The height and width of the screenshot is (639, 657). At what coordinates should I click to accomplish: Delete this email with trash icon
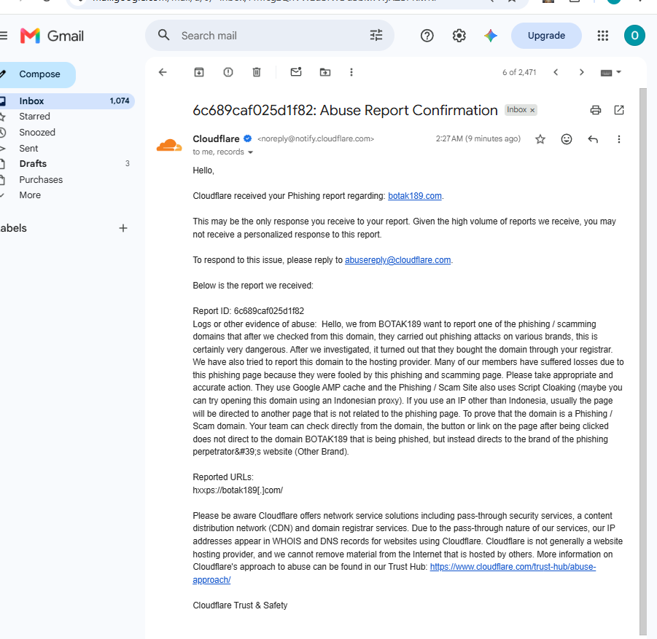[x=257, y=72]
